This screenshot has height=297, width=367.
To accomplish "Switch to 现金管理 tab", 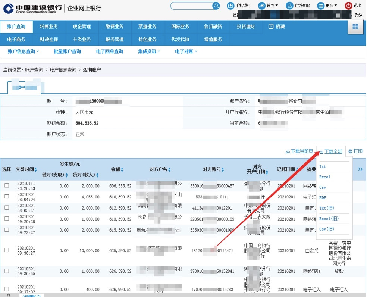I will pos(82,26).
